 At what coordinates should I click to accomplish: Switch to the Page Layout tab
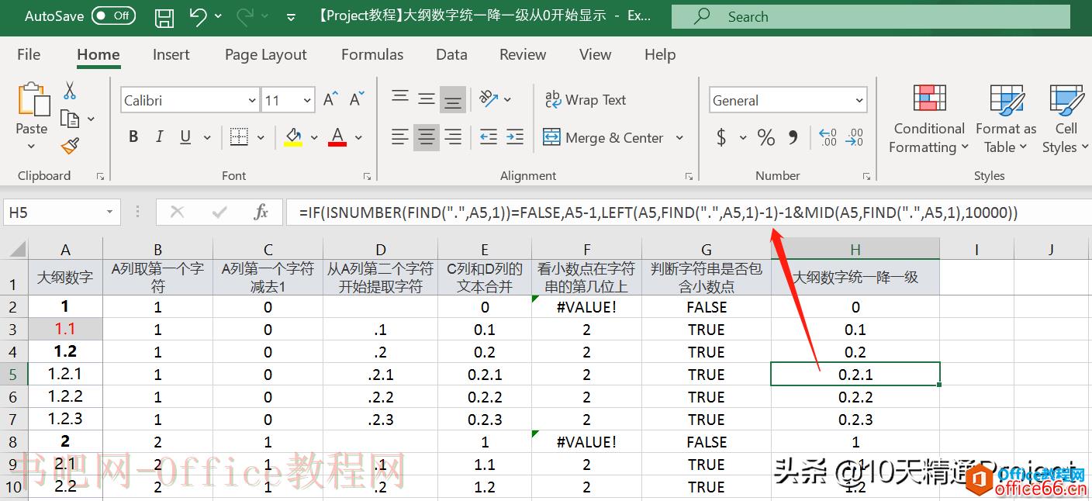tap(266, 54)
